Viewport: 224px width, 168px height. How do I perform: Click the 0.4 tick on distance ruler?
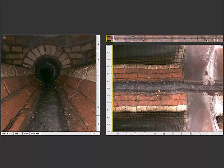pyautogui.click(x=219, y=134)
